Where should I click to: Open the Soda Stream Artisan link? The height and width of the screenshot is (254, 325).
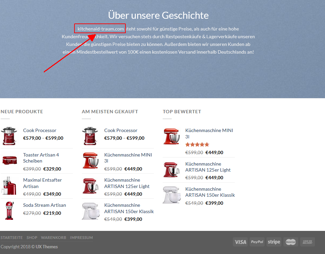[x=45, y=205]
